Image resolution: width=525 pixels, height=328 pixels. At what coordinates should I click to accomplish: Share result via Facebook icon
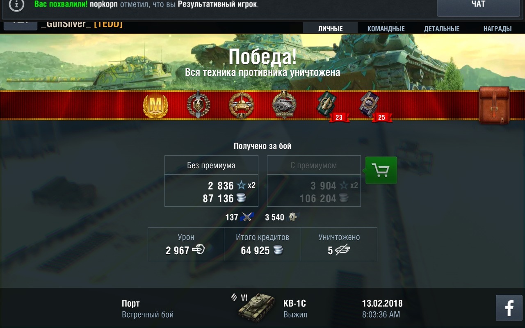[x=509, y=307]
